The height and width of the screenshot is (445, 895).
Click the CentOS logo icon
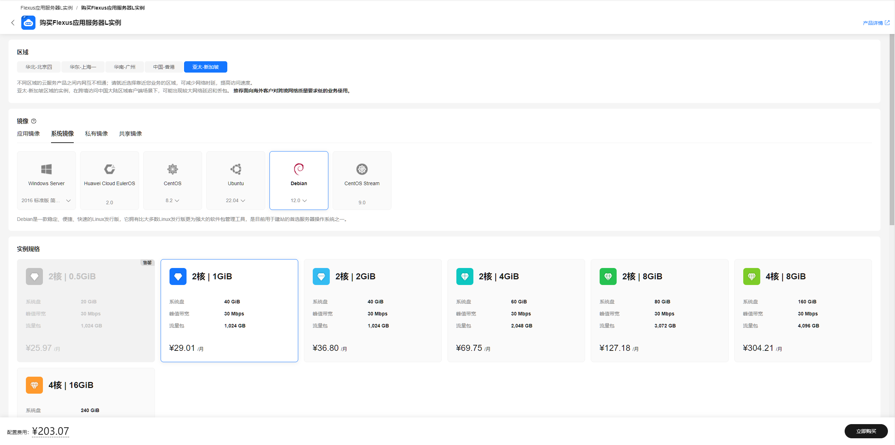pyautogui.click(x=173, y=169)
